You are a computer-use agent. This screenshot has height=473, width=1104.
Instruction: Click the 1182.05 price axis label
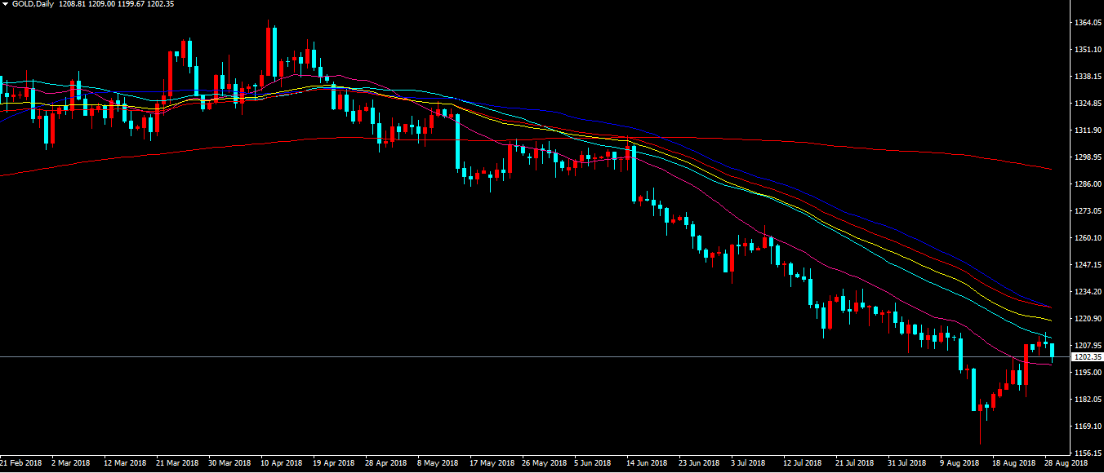pyautogui.click(x=1090, y=400)
